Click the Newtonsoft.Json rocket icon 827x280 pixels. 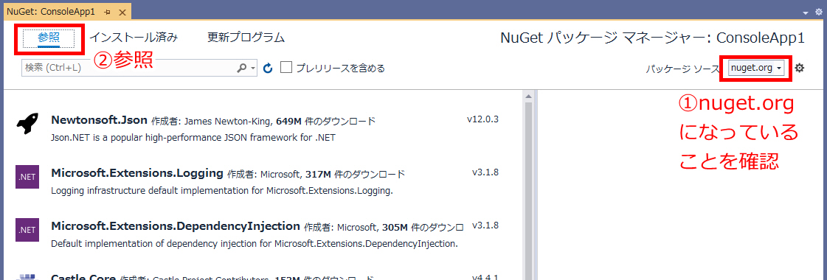pos(27,124)
